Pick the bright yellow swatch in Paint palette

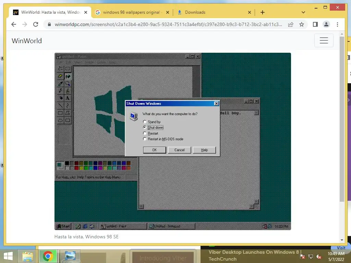point(81,168)
